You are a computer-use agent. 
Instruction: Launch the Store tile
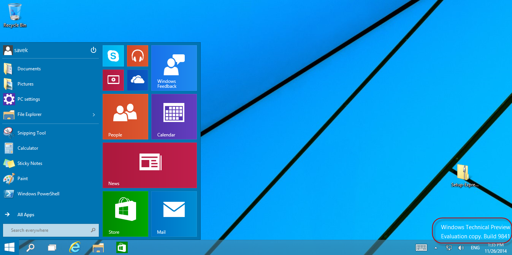[x=125, y=214]
